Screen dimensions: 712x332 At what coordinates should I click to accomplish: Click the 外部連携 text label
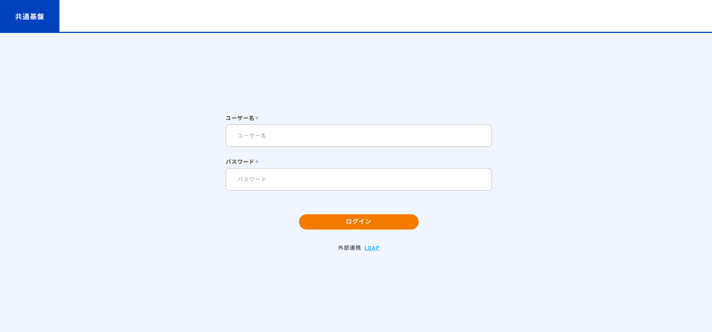pos(349,247)
